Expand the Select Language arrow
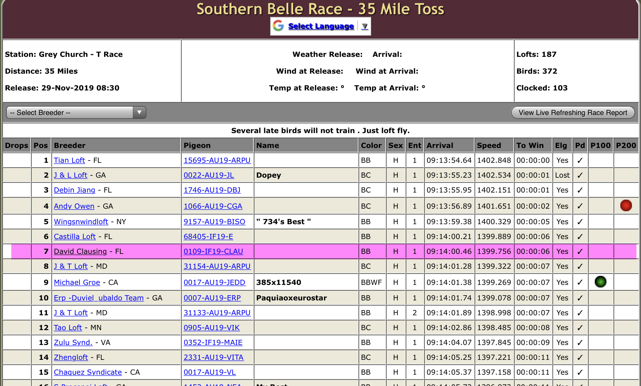The width and height of the screenshot is (641, 386). 365,26
